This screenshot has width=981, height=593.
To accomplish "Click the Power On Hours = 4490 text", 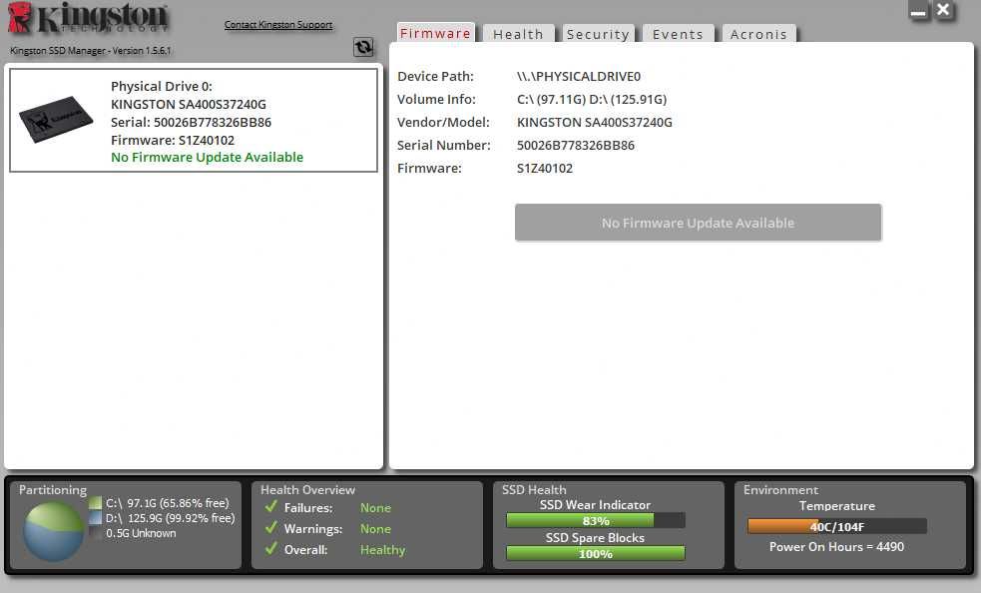I will [836, 547].
